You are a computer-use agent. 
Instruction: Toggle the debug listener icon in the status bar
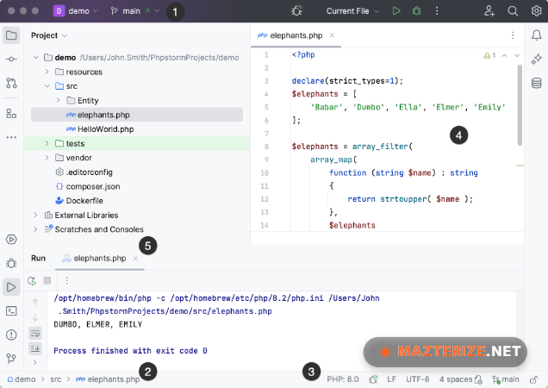(373, 379)
